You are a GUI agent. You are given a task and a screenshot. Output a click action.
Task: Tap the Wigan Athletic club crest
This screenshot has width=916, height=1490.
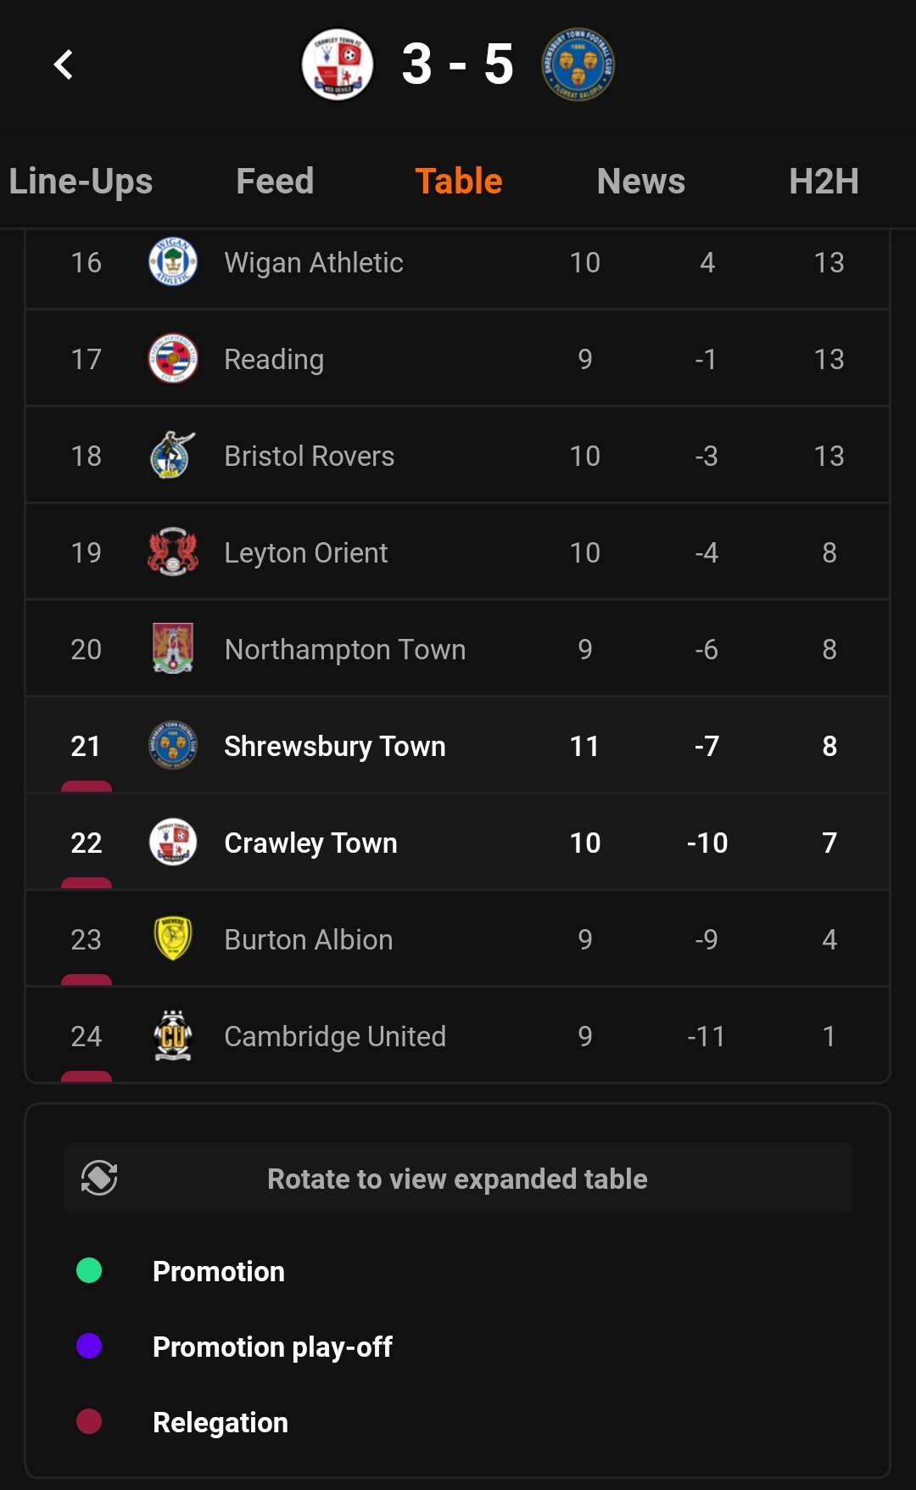click(x=173, y=261)
